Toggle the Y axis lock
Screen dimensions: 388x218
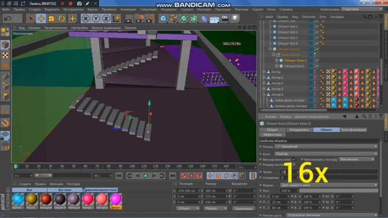96,19
